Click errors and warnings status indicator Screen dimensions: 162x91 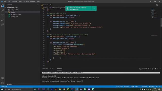point(4,86)
